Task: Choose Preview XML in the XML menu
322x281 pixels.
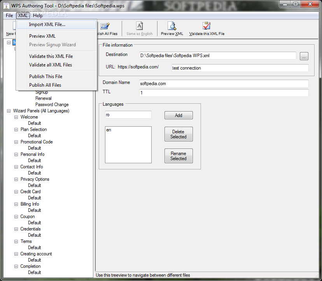Action: pyautogui.click(x=56, y=36)
